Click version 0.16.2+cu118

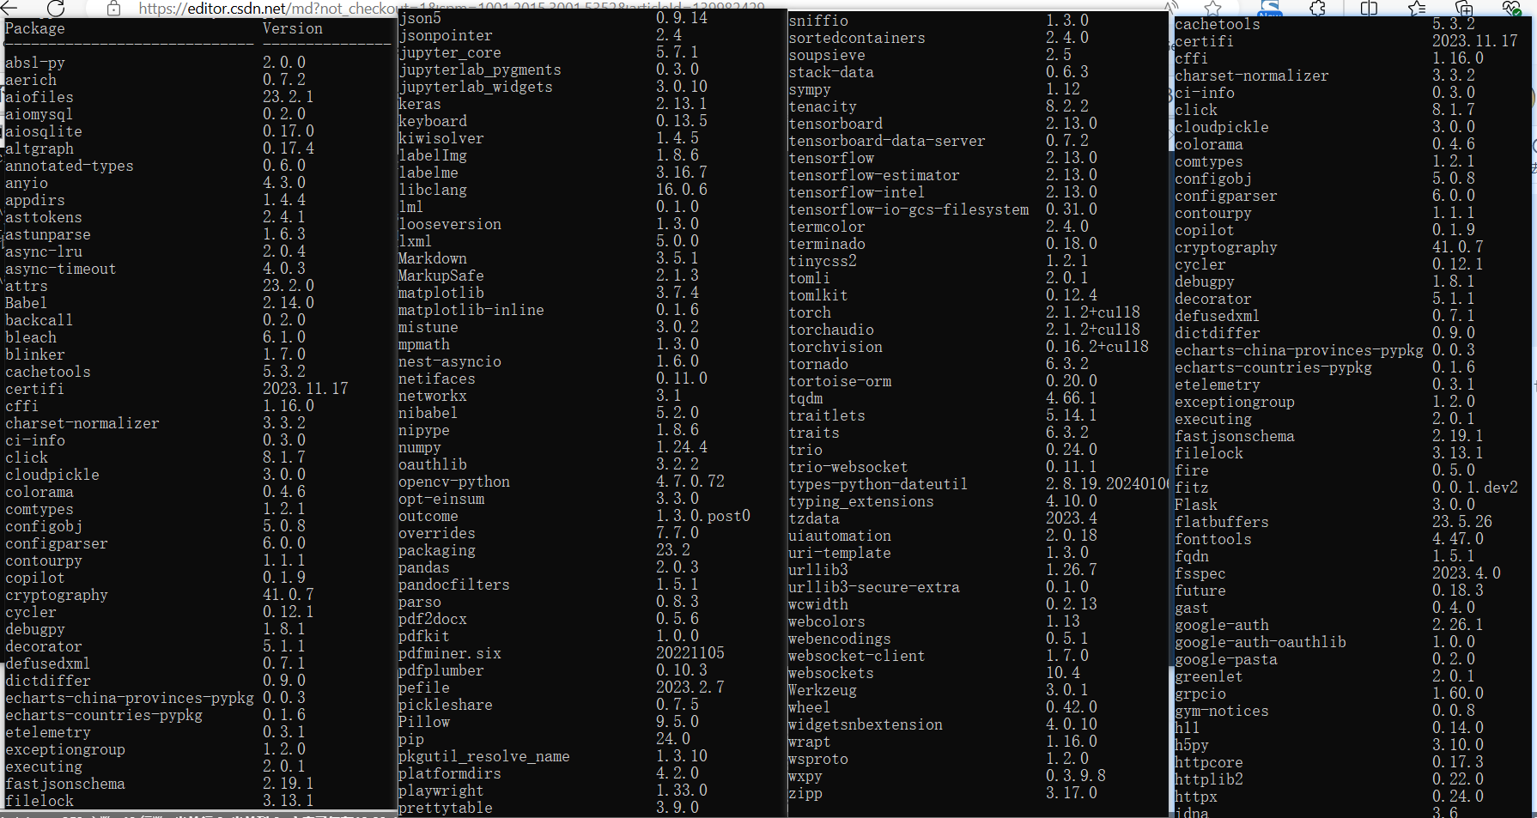[1097, 347]
